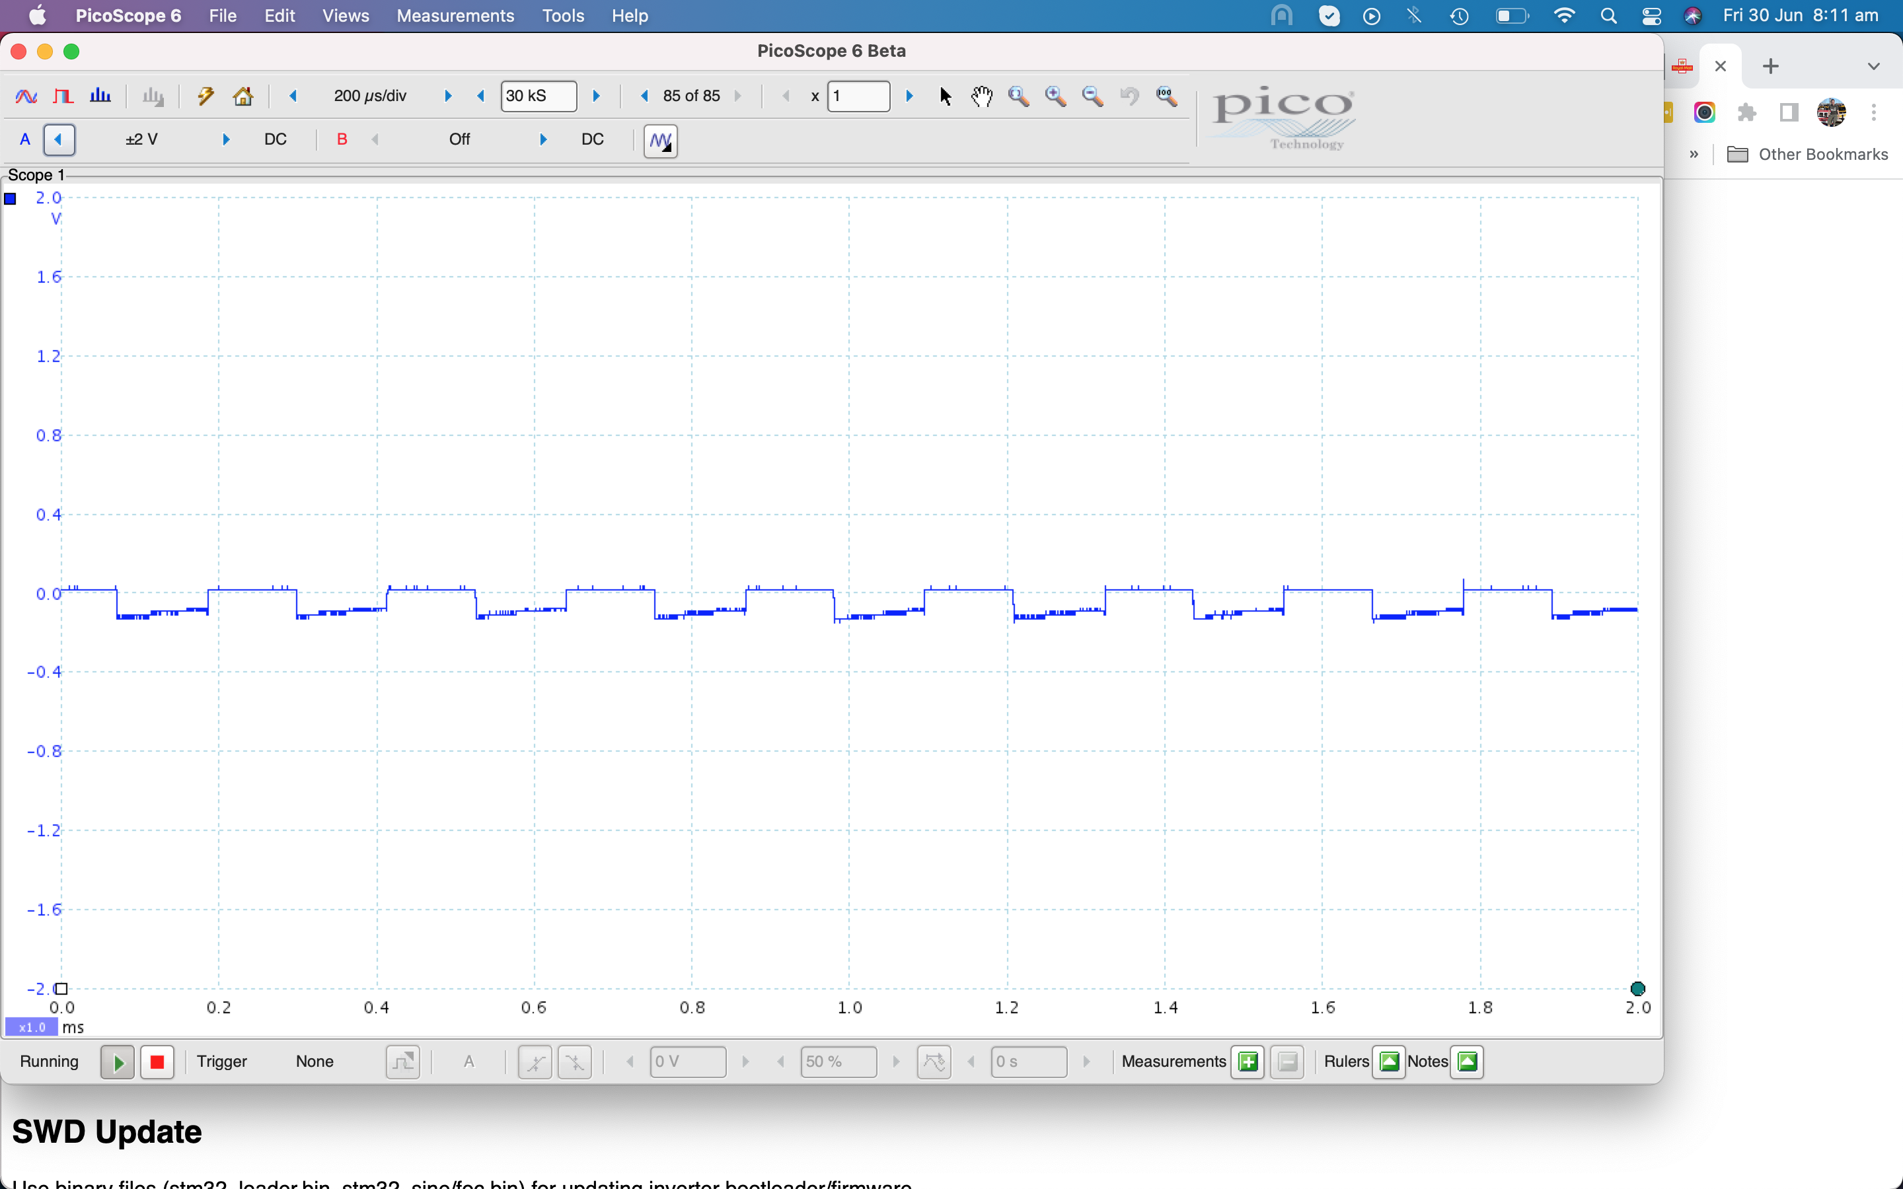Open Auto Setup lightning icon
The height and width of the screenshot is (1189, 1903).
[x=205, y=96]
